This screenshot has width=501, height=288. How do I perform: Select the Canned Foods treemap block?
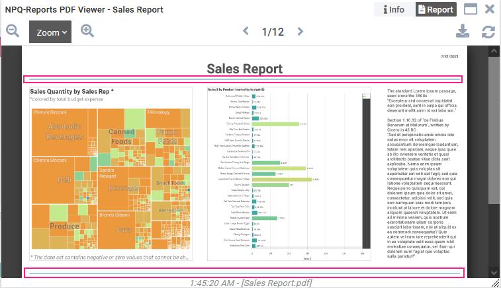pos(120,137)
